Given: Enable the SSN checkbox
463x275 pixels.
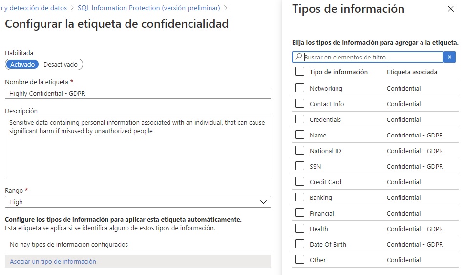Looking at the screenshot, I should click(300, 166).
